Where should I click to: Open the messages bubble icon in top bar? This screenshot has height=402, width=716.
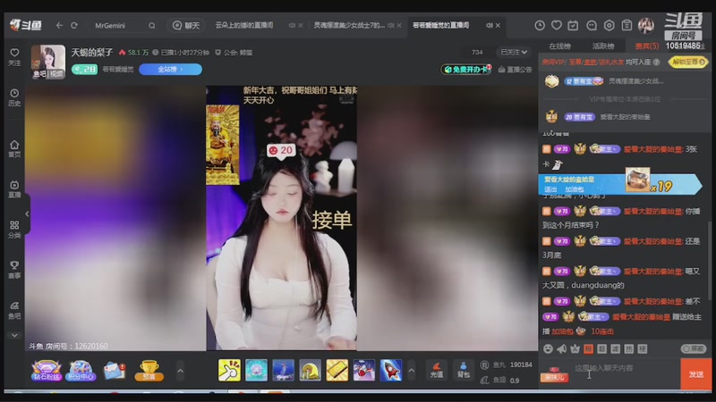pos(592,26)
